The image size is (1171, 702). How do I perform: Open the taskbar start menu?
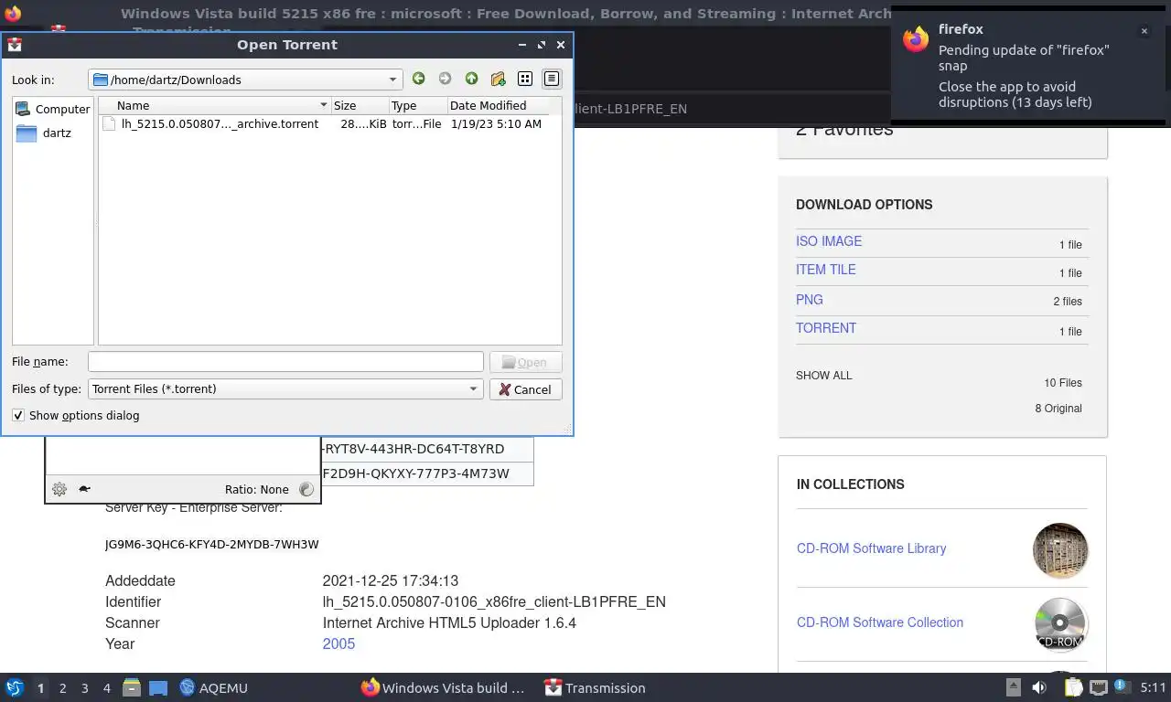point(15,687)
